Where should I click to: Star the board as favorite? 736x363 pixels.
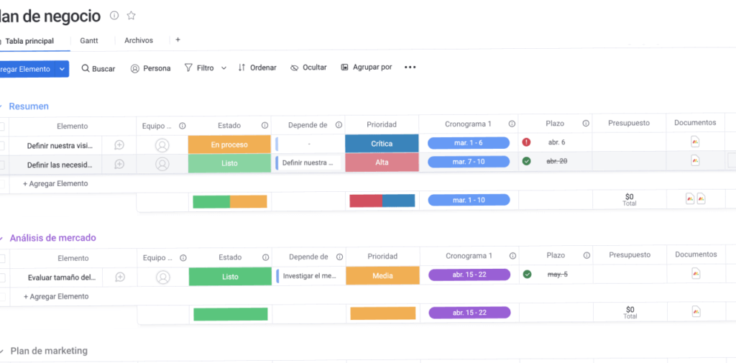(x=131, y=16)
